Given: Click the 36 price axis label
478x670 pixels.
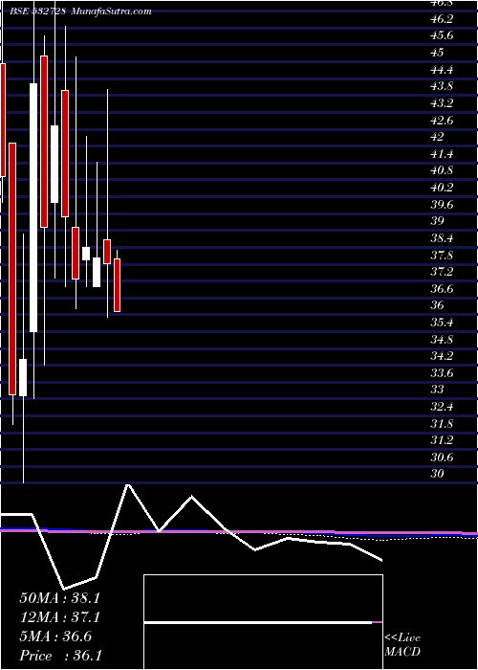Looking at the screenshot, I should pyautogui.click(x=438, y=305).
